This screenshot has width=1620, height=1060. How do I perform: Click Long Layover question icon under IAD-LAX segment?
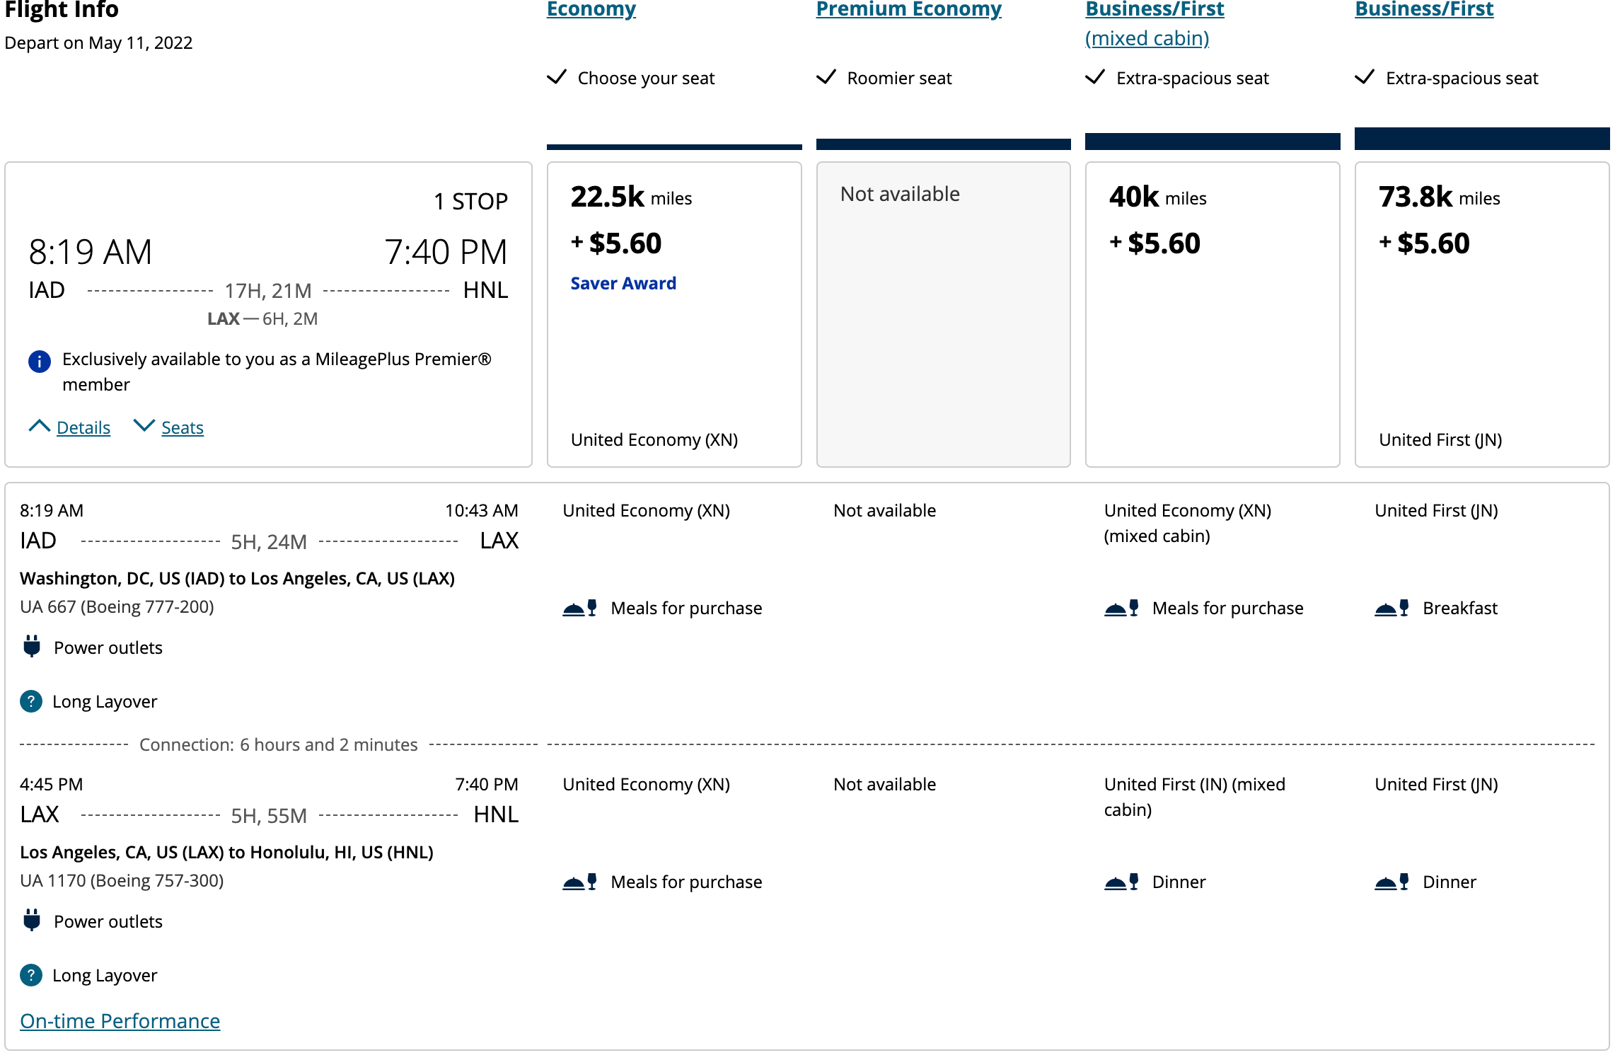(31, 701)
